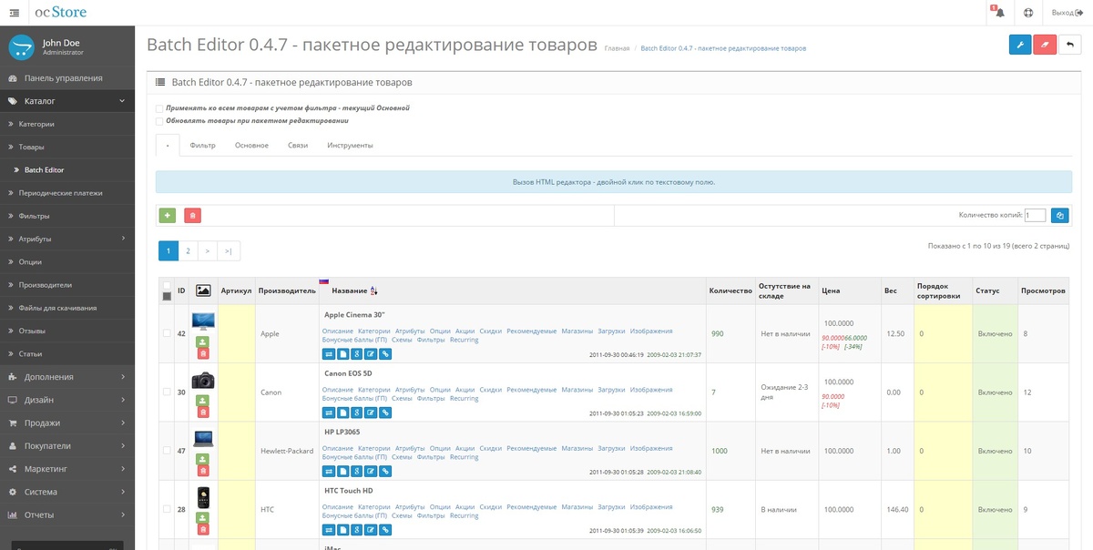Switch to the Связи tab
The image size is (1093, 550).
pos(298,146)
